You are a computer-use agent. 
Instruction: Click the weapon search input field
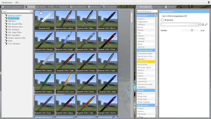pos(17,11)
